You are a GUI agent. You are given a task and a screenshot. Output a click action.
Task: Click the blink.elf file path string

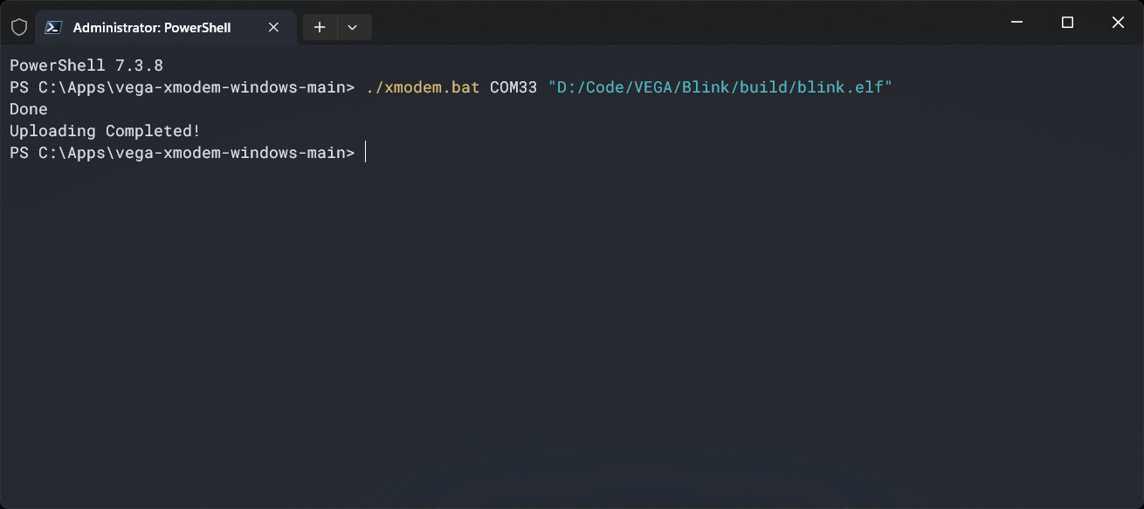tap(720, 87)
